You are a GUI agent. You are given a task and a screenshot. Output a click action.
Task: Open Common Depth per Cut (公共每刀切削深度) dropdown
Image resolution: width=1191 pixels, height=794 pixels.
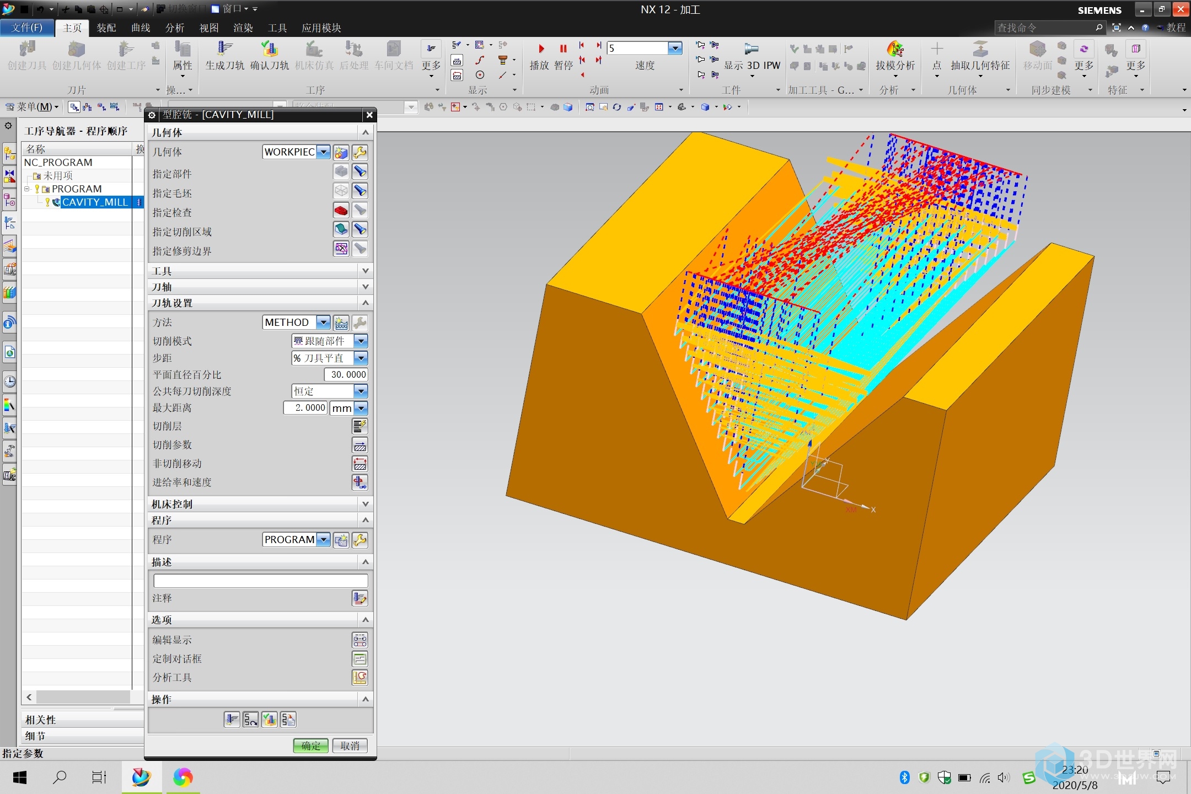tap(361, 391)
